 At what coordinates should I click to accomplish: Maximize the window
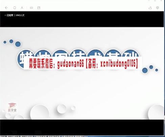point(155,1)
